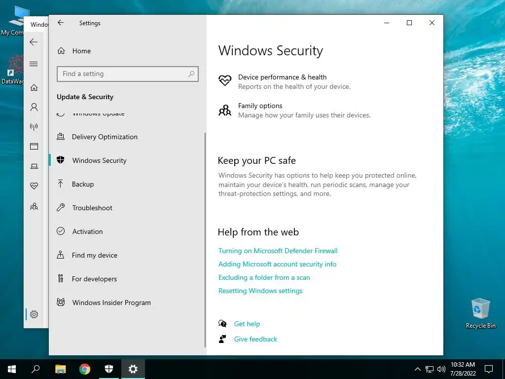Open App & browser control icon in background window

pos(34,146)
